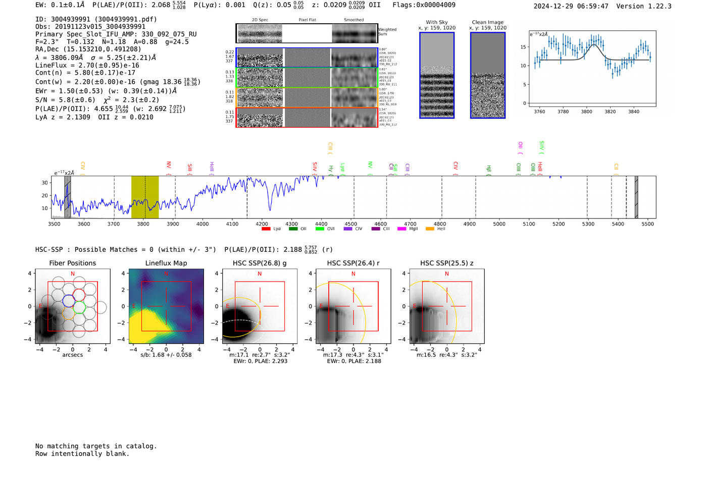Click the HeII orange legend swatch
Screen dimensions: 707x481
tap(430, 229)
